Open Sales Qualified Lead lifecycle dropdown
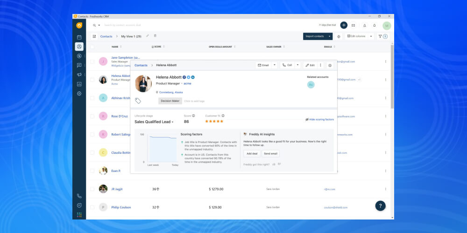The height and width of the screenshot is (233, 467). 154,122
